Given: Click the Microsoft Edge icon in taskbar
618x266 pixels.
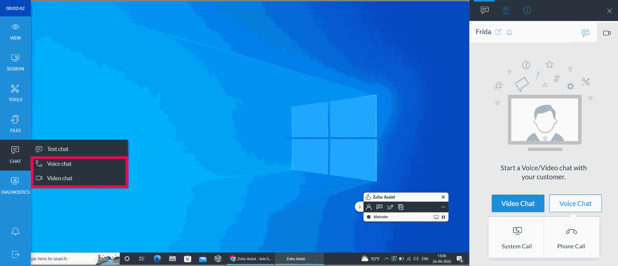Looking at the screenshot, I should point(157,259).
